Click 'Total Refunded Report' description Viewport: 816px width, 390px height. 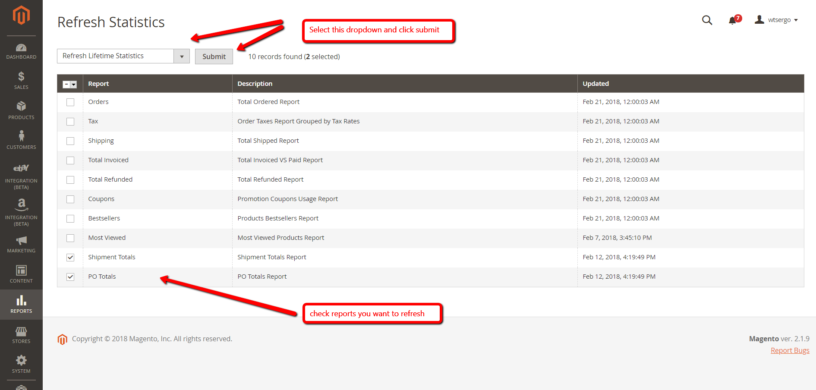click(271, 179)
